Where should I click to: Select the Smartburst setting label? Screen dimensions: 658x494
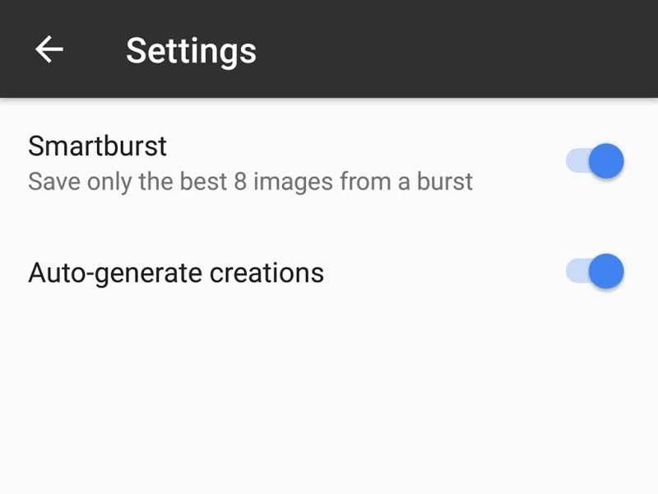[97, 146]
